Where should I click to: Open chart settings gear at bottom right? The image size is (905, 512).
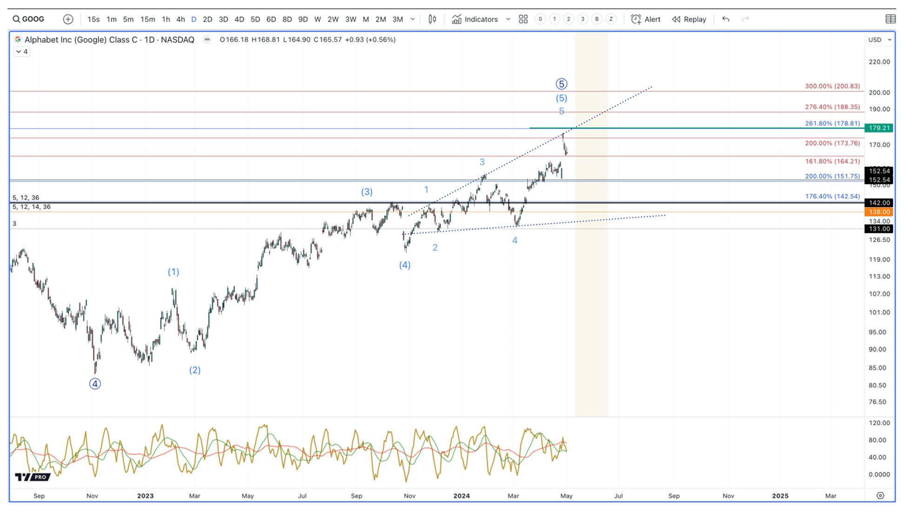880,495
